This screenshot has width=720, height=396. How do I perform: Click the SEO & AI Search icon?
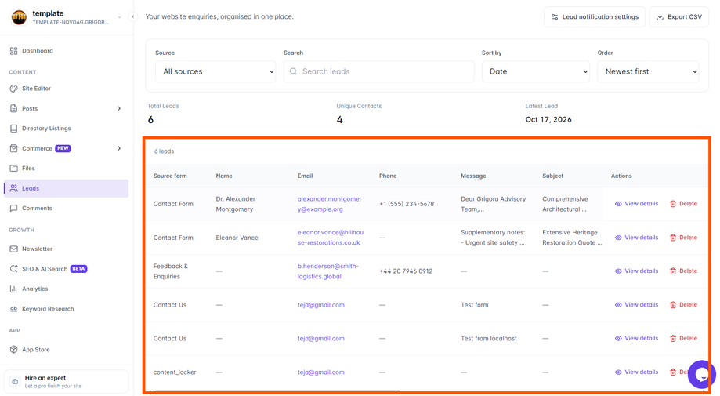pyautogui.click(x=14, y=269)
